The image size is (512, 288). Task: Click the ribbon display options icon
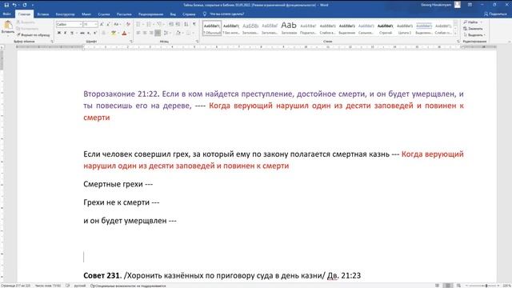pyautogui.click(x=470, y=5)
